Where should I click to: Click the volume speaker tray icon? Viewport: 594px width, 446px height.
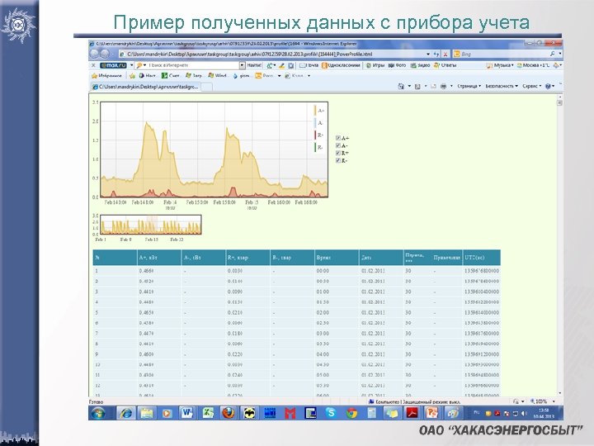[x=525, y=413]
